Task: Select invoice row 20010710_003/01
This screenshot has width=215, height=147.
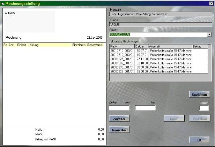Action: tap(122, 51)
